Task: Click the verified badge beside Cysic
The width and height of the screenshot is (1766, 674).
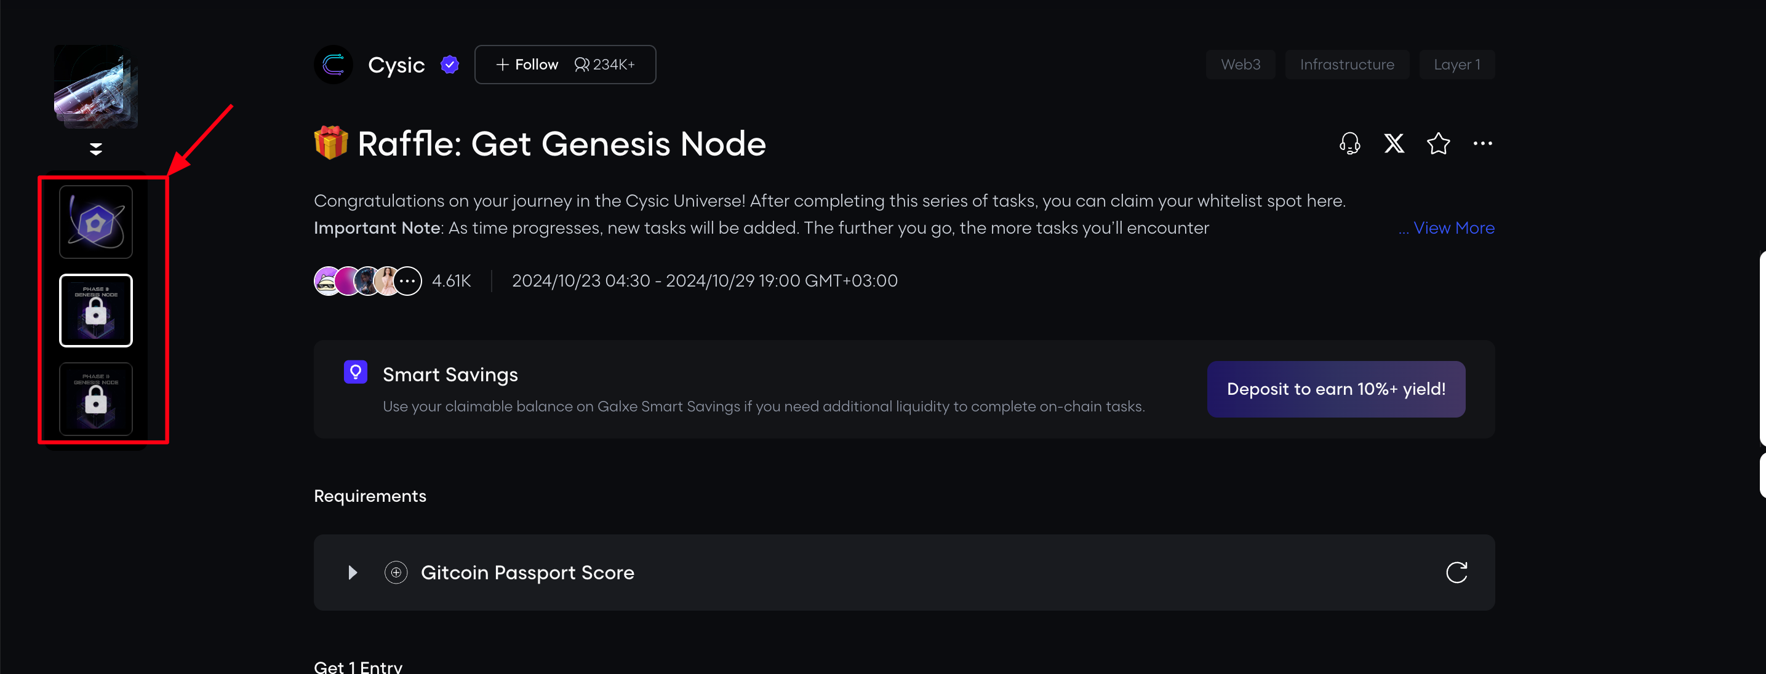Action: pyautogui.click(x=450, y=65)
